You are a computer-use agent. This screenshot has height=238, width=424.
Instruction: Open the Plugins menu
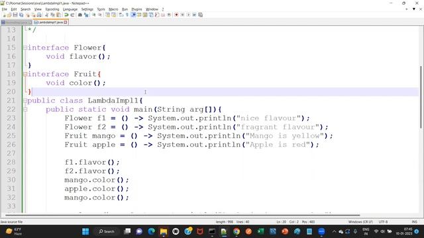[x=136, y=9]
